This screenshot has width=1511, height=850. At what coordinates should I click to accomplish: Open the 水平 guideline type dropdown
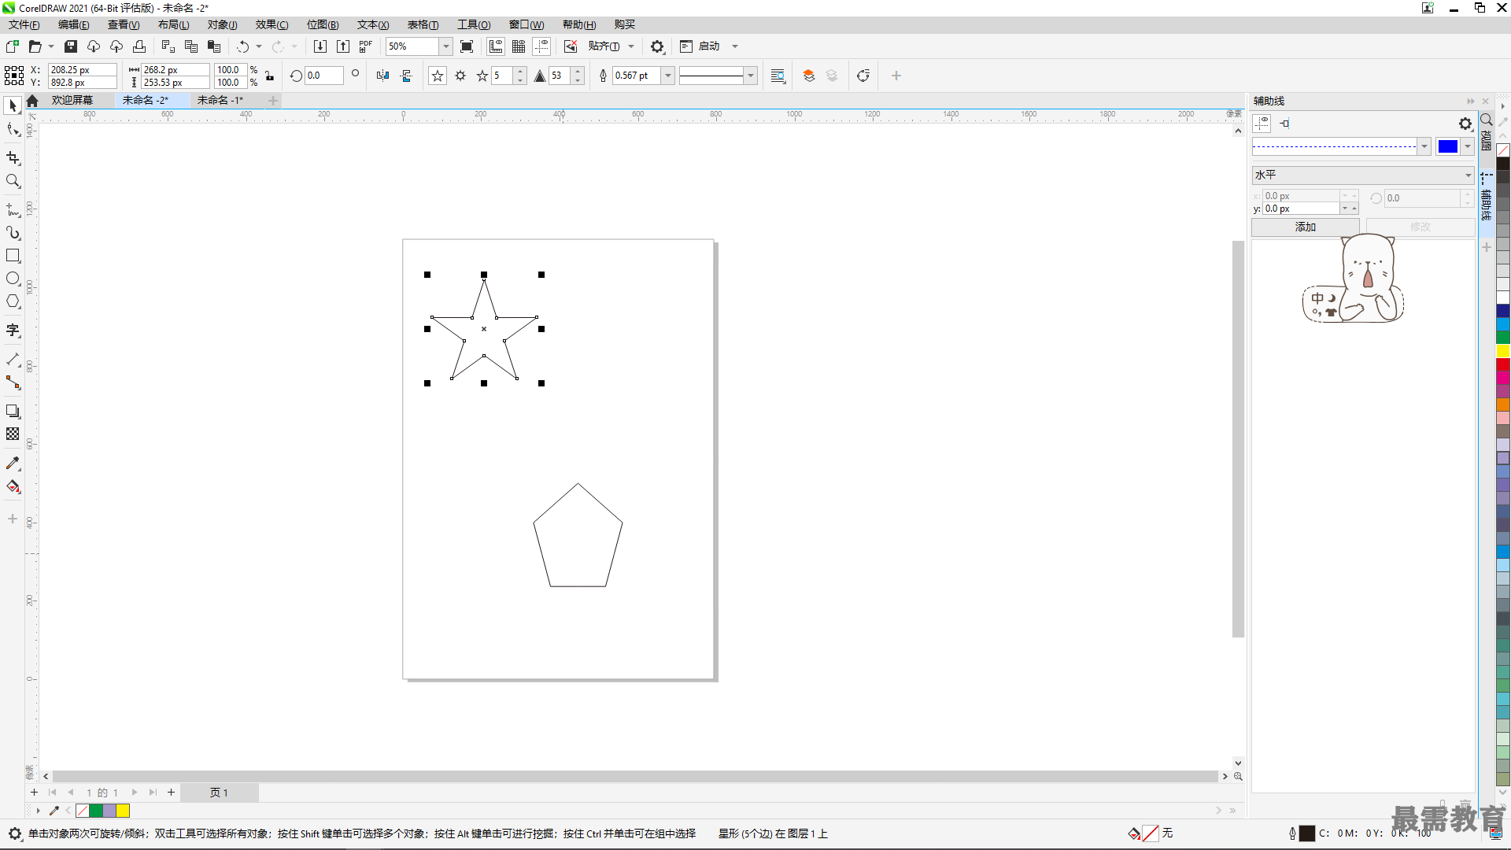coord(1363,175)
